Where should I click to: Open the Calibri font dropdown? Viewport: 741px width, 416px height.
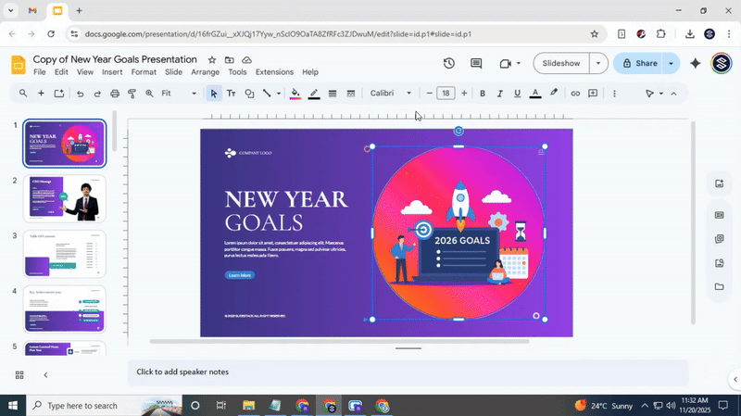click(391, 94)
